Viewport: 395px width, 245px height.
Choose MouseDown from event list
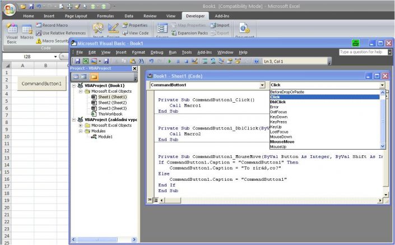[281, 137]
